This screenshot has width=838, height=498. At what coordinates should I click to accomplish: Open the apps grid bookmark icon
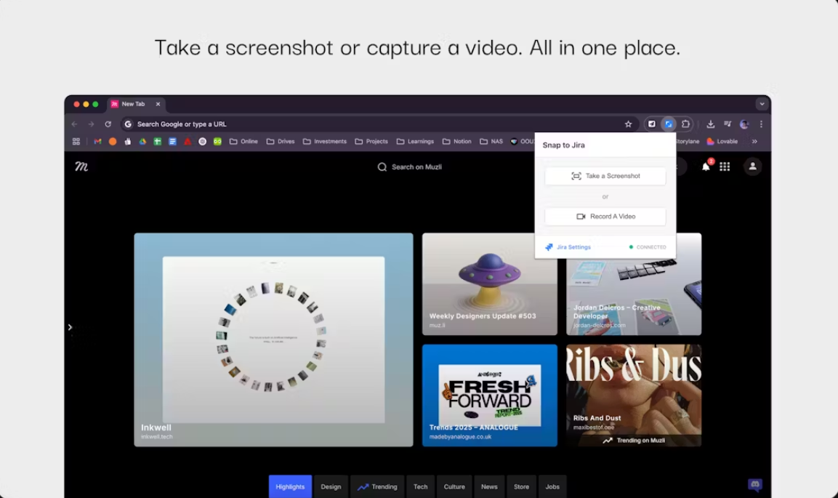(x=76, y=142)
